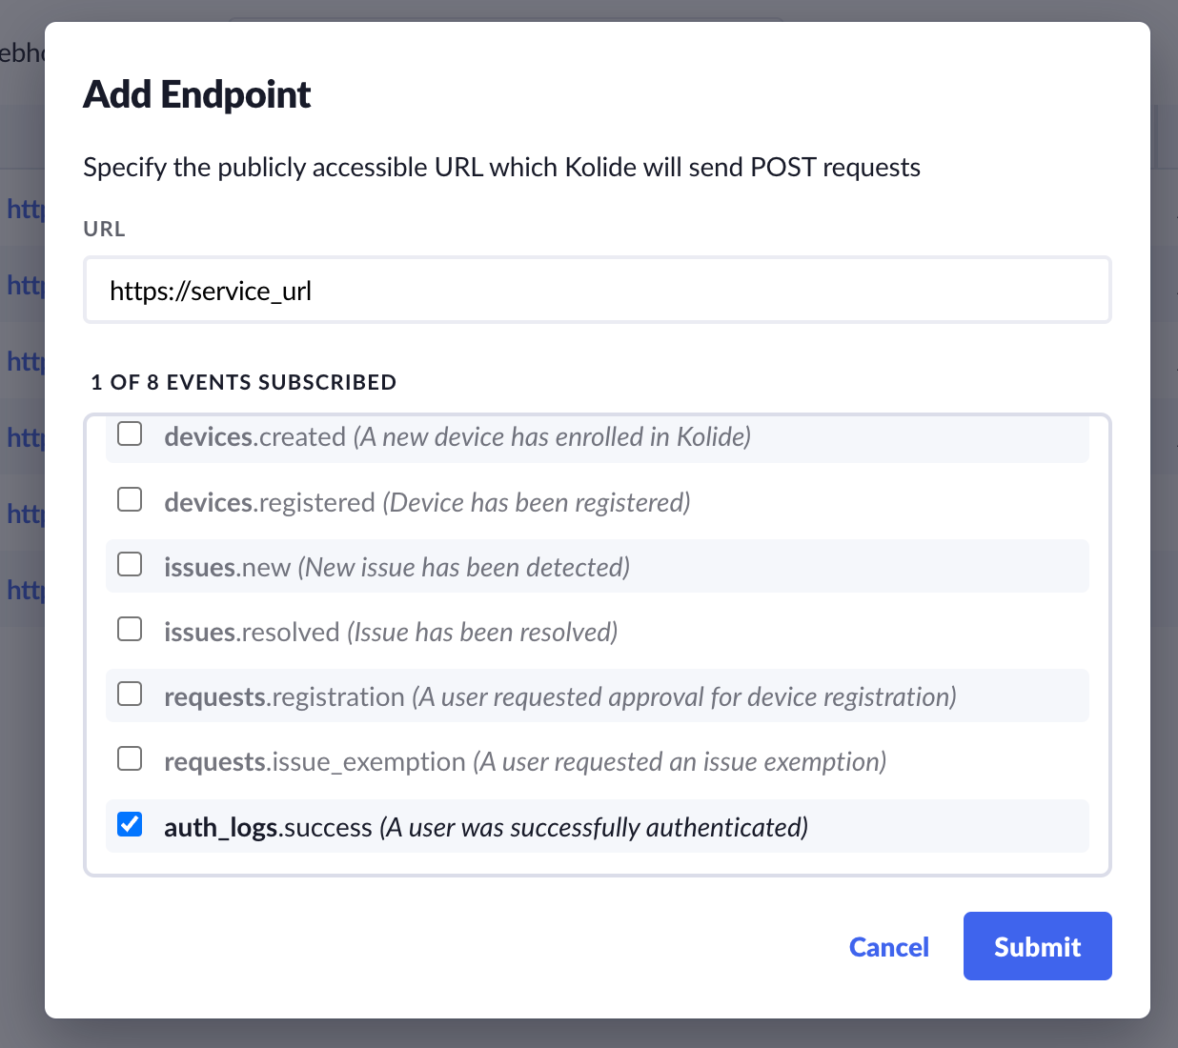Click the 1 OF 8 EVENTS SUBSCRIBED heading
The image size is (1178, 1048).
pos(243,382)
